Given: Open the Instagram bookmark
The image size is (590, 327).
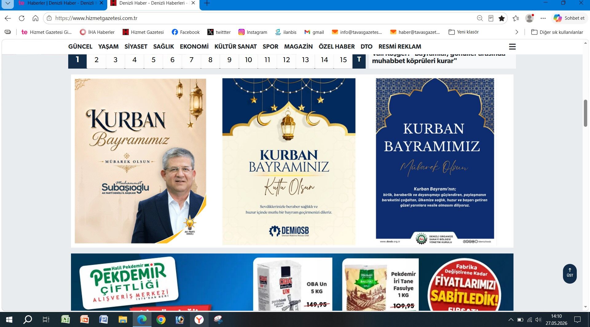Looking at the screenshot, I should [x=253, y=32].
